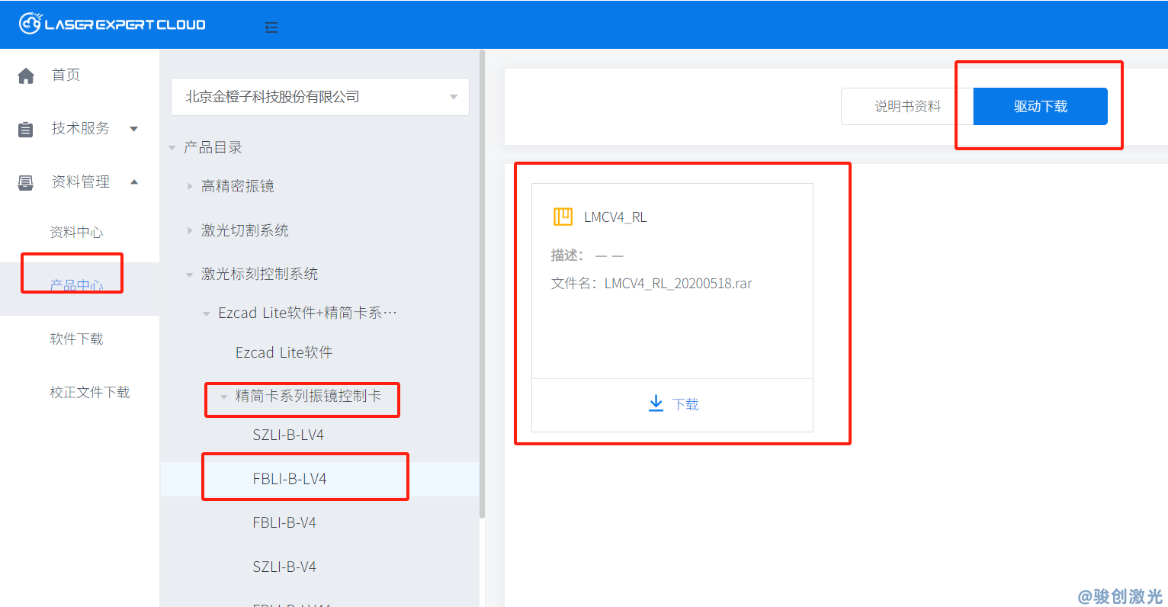The width and height of the screenshot is (1168, 607).
Task: Collapse the 激光标刻控制系统 node arrow
Action: click(x=190, y=275)
